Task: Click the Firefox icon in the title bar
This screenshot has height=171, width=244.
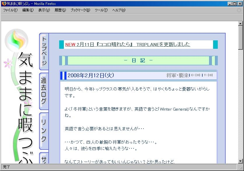Action: coord(4,4)
